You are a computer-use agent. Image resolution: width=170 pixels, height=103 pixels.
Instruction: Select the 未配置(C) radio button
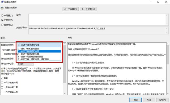pos(2,16)
